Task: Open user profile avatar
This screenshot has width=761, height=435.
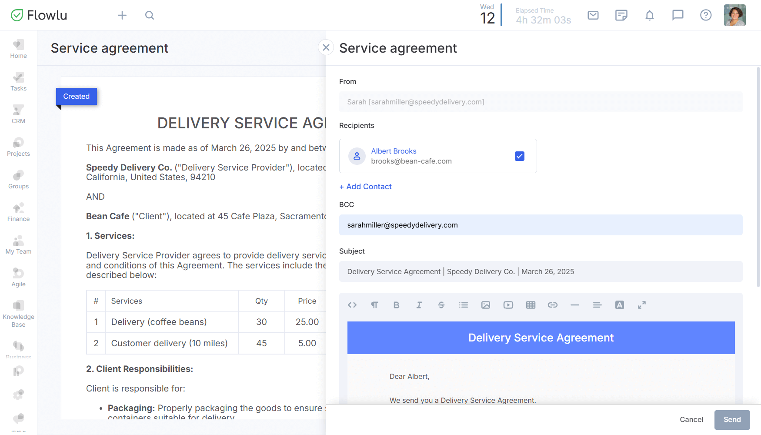Action: tap(735, 15)
